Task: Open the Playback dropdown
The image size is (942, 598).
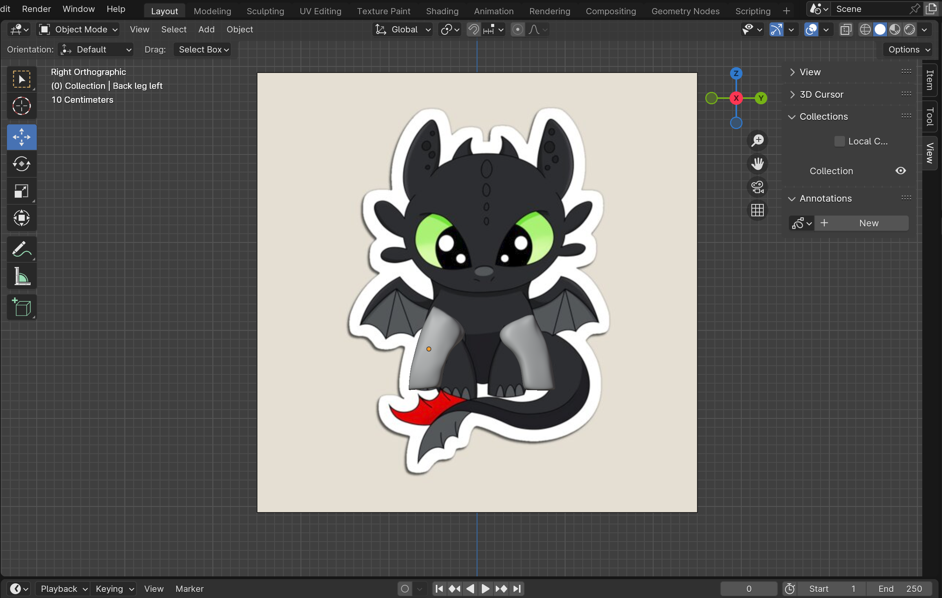Action: click(x=62, y=589)
